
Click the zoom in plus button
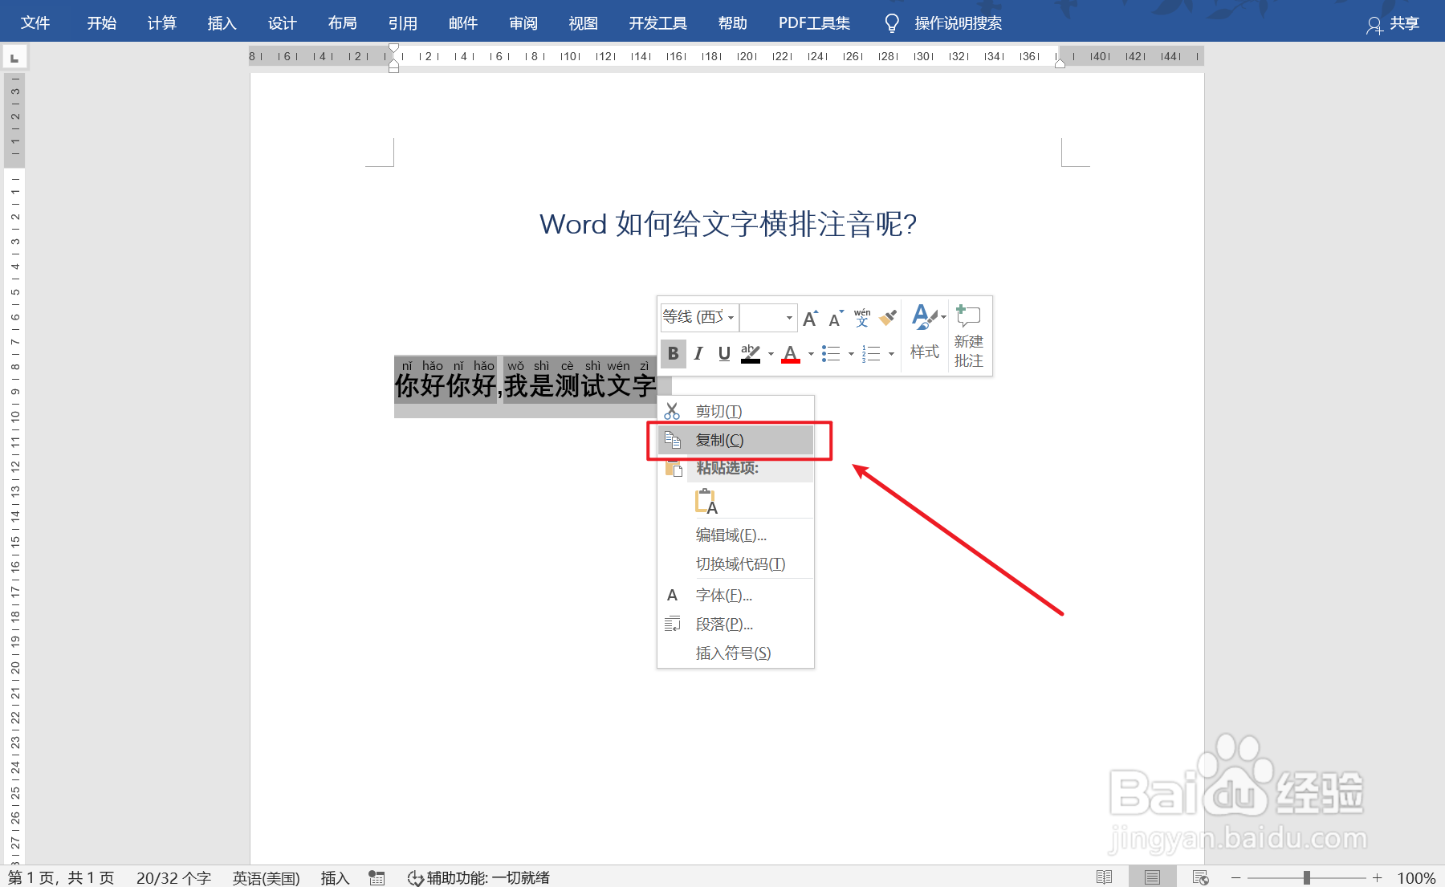click(x=1378, y=877)
